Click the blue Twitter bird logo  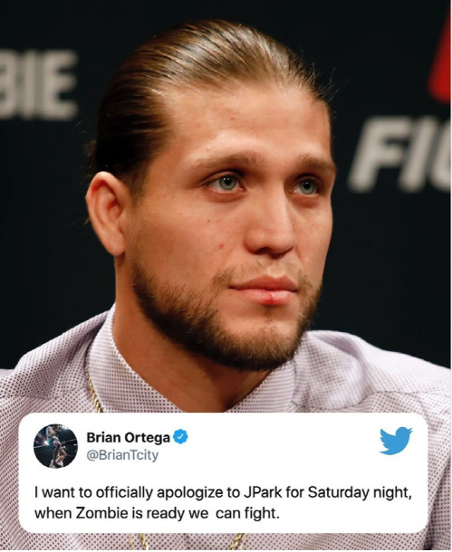[396, 441]
